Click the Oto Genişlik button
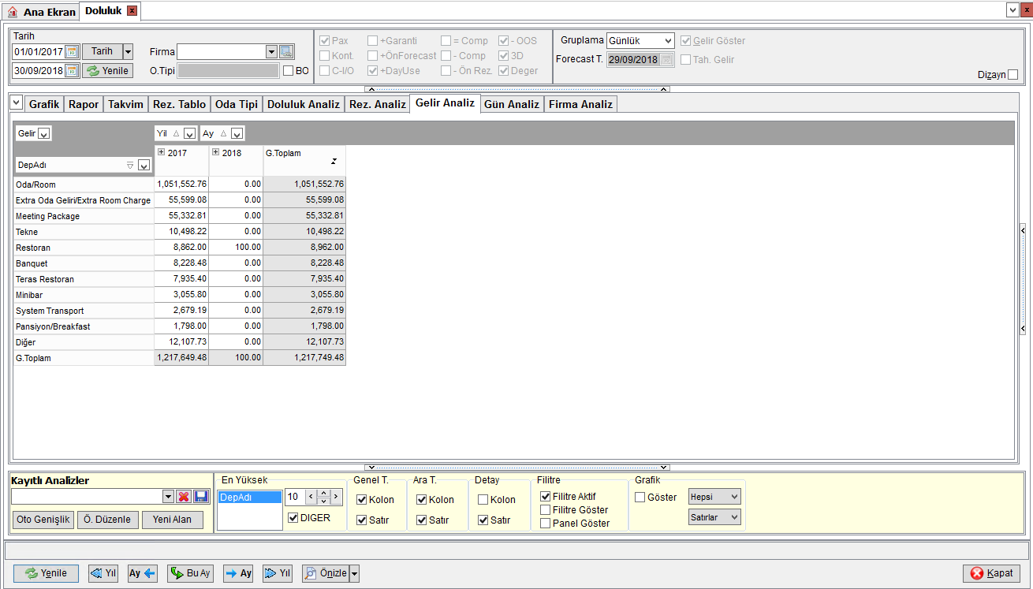1033x589 pixels. coord(44,520)
